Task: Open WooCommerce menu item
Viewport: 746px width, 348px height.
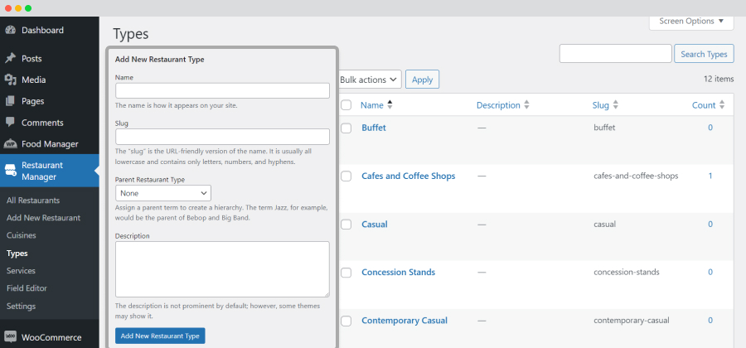Action: [x=50, y=337]
